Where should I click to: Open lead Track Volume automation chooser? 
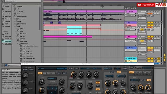pos(131,41)
